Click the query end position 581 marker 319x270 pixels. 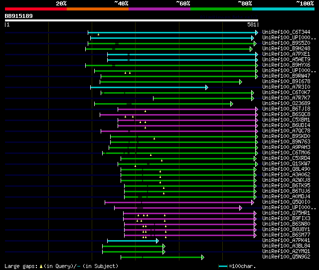[252, 24]
